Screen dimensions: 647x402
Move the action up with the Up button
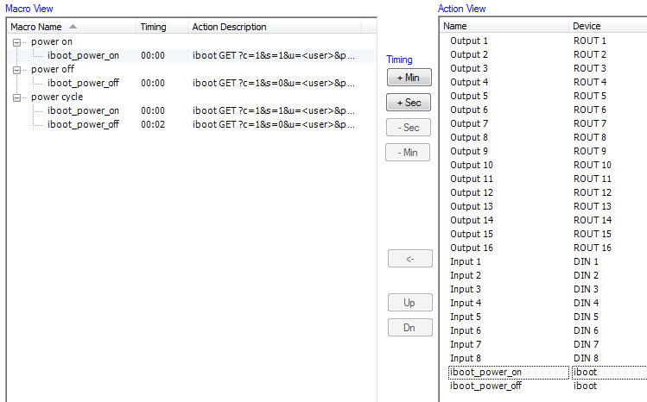[x=410, y=303]
